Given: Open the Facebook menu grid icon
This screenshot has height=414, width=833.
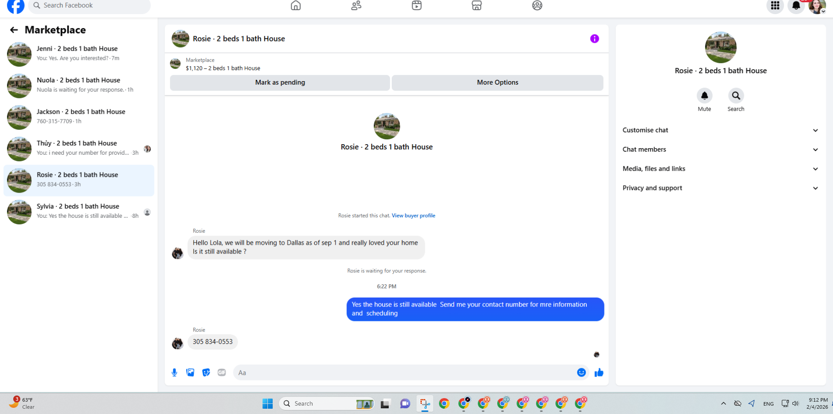Looking at the screenshot, I should (775, 5).
